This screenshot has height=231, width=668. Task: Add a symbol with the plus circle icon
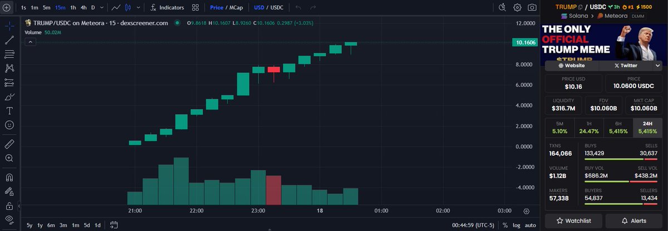pyautogui.click(x=7, y=8)
